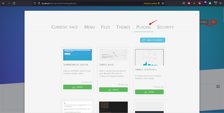Click the white text editor plugin thumbnail

pyautogui.click(x=78, y=107)
